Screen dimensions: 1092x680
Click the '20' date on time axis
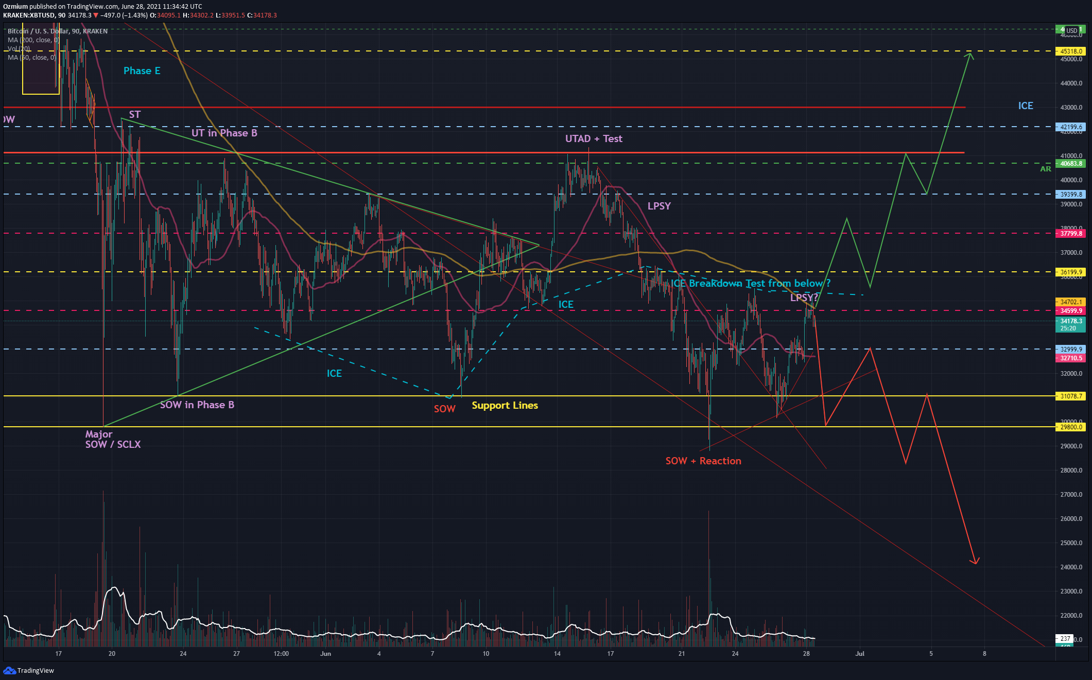(112, 653)
